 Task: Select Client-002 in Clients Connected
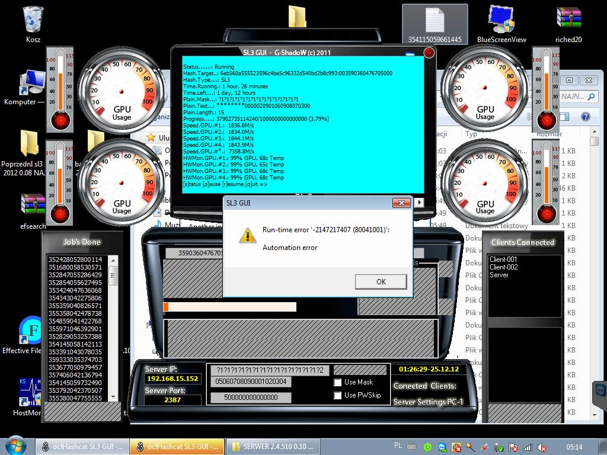[503, 267]
